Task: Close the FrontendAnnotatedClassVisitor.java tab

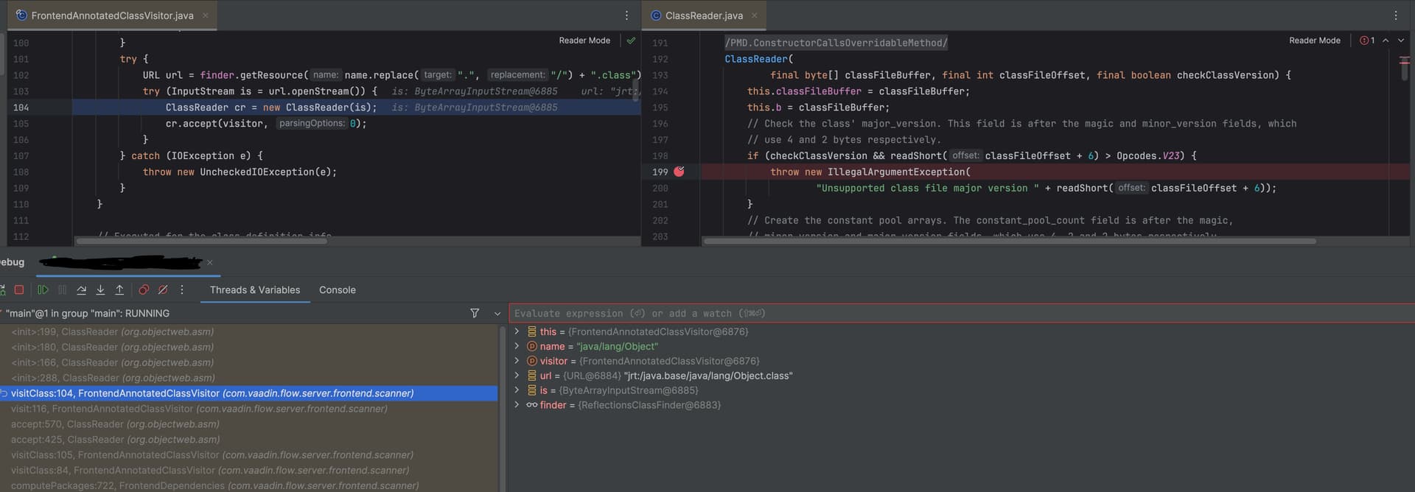Action: point(206,15)
